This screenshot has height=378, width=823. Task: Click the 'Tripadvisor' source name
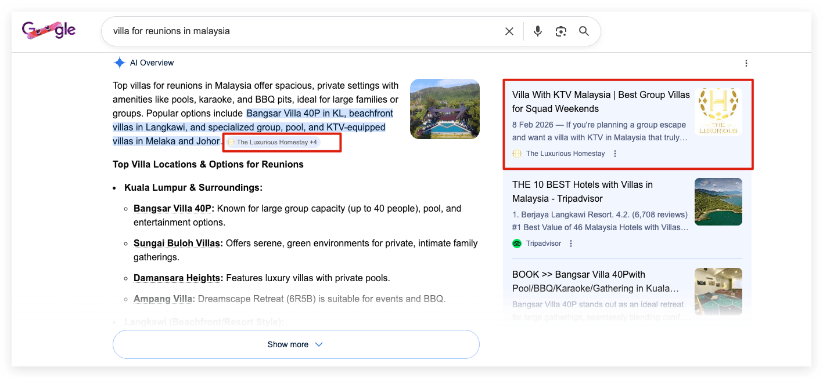[544, 243]
